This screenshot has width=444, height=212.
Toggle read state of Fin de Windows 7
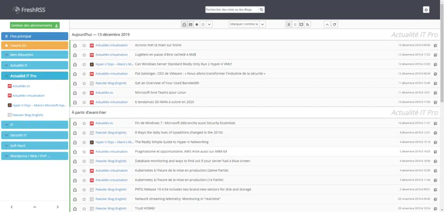(x=75, y=124)
